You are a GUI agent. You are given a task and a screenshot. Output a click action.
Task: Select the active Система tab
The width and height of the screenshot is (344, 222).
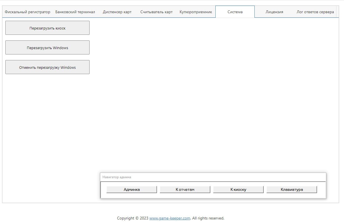point(235,12)
